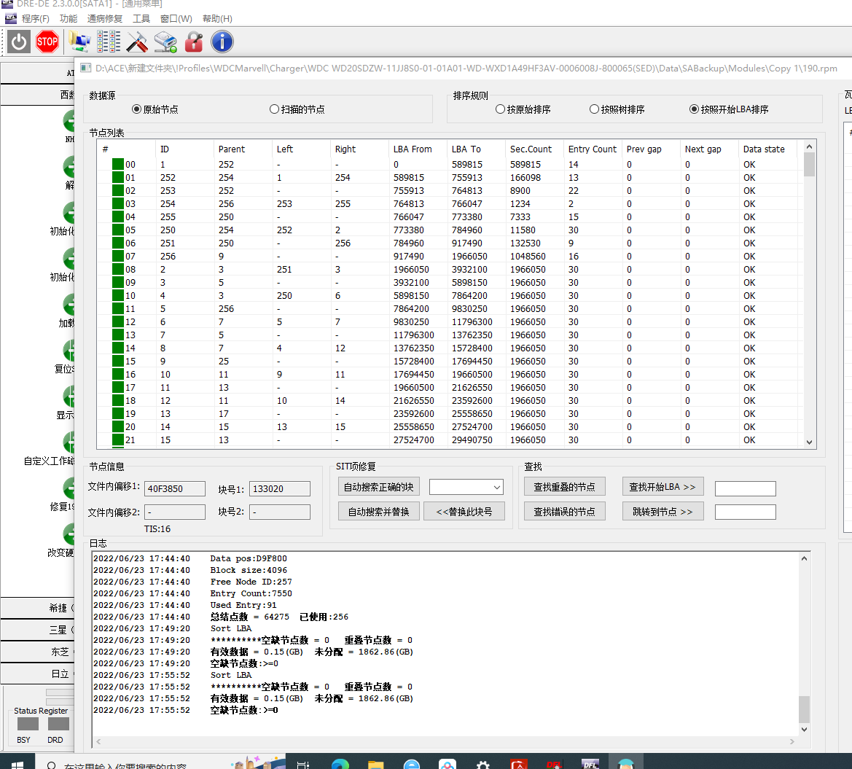Image resolution: width=852 pixels, height=769 pixels.
Task: Click LBA To cell 29490750
Action: click(472, 440)
